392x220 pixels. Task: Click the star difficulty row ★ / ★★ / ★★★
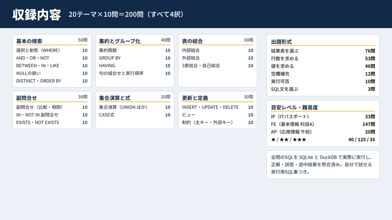tap(323, 139)
